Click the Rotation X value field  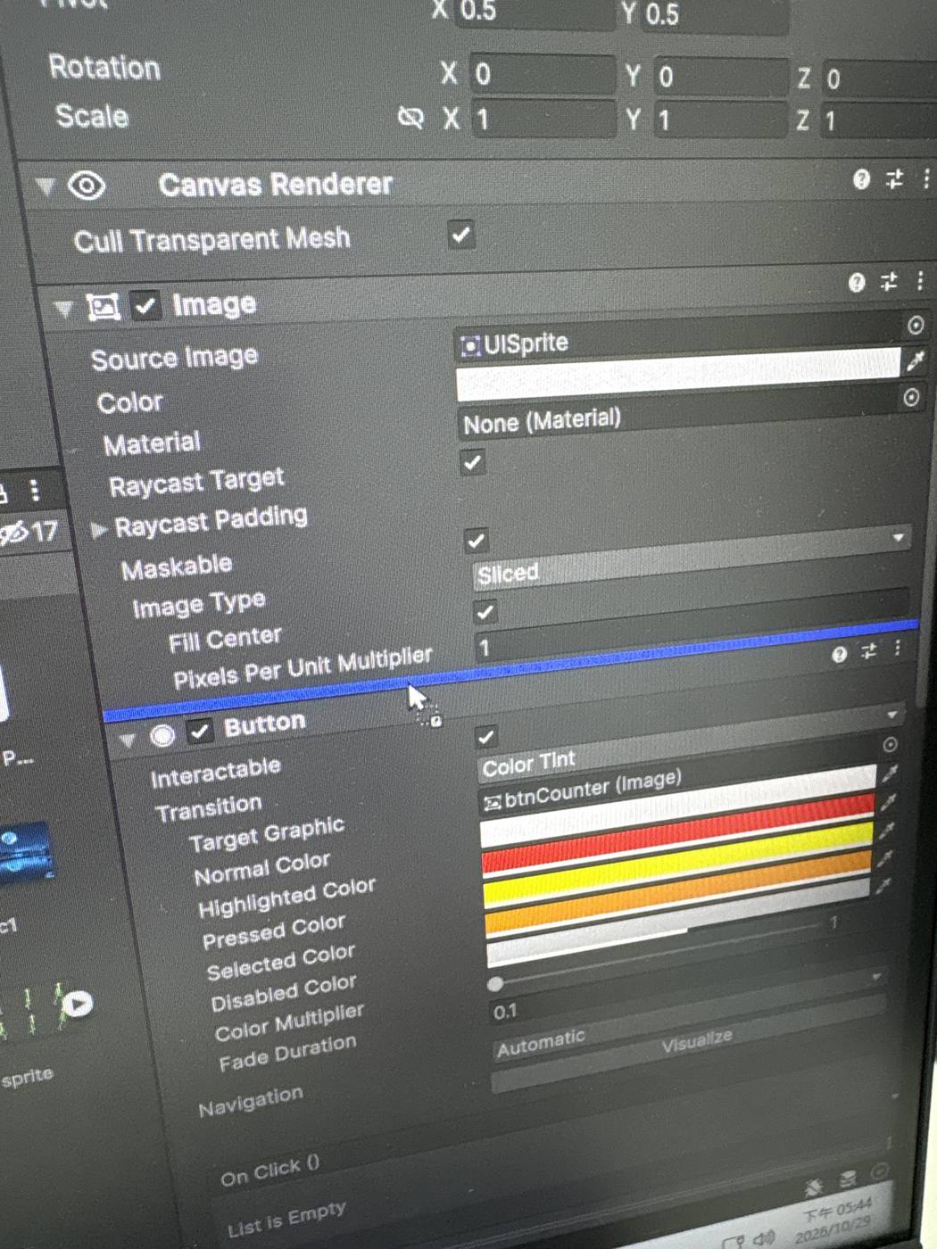click(543, 74)
